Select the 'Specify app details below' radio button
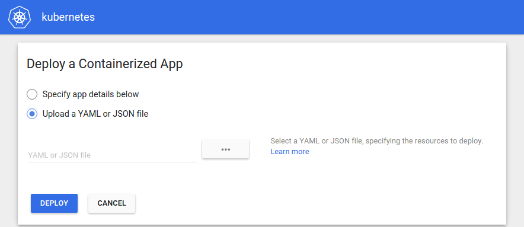Image resolution: width=524 pixels, height=227 pixels. [x=32, y=94]
